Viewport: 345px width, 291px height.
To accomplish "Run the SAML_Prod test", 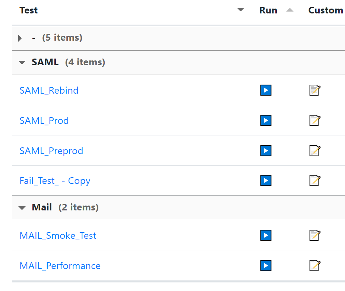I will click(x=266, y=121).
